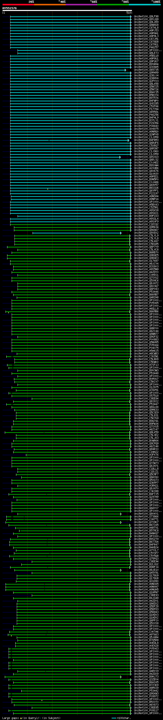Screen dimensions: 163x720
Task: Select hit label UniRef100_P08440
Action: (x=146, y=126)
